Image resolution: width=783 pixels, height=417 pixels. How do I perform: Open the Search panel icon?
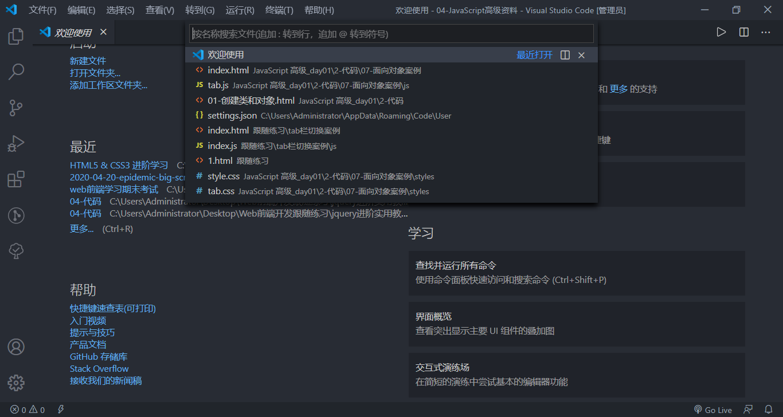coord(15,72)
